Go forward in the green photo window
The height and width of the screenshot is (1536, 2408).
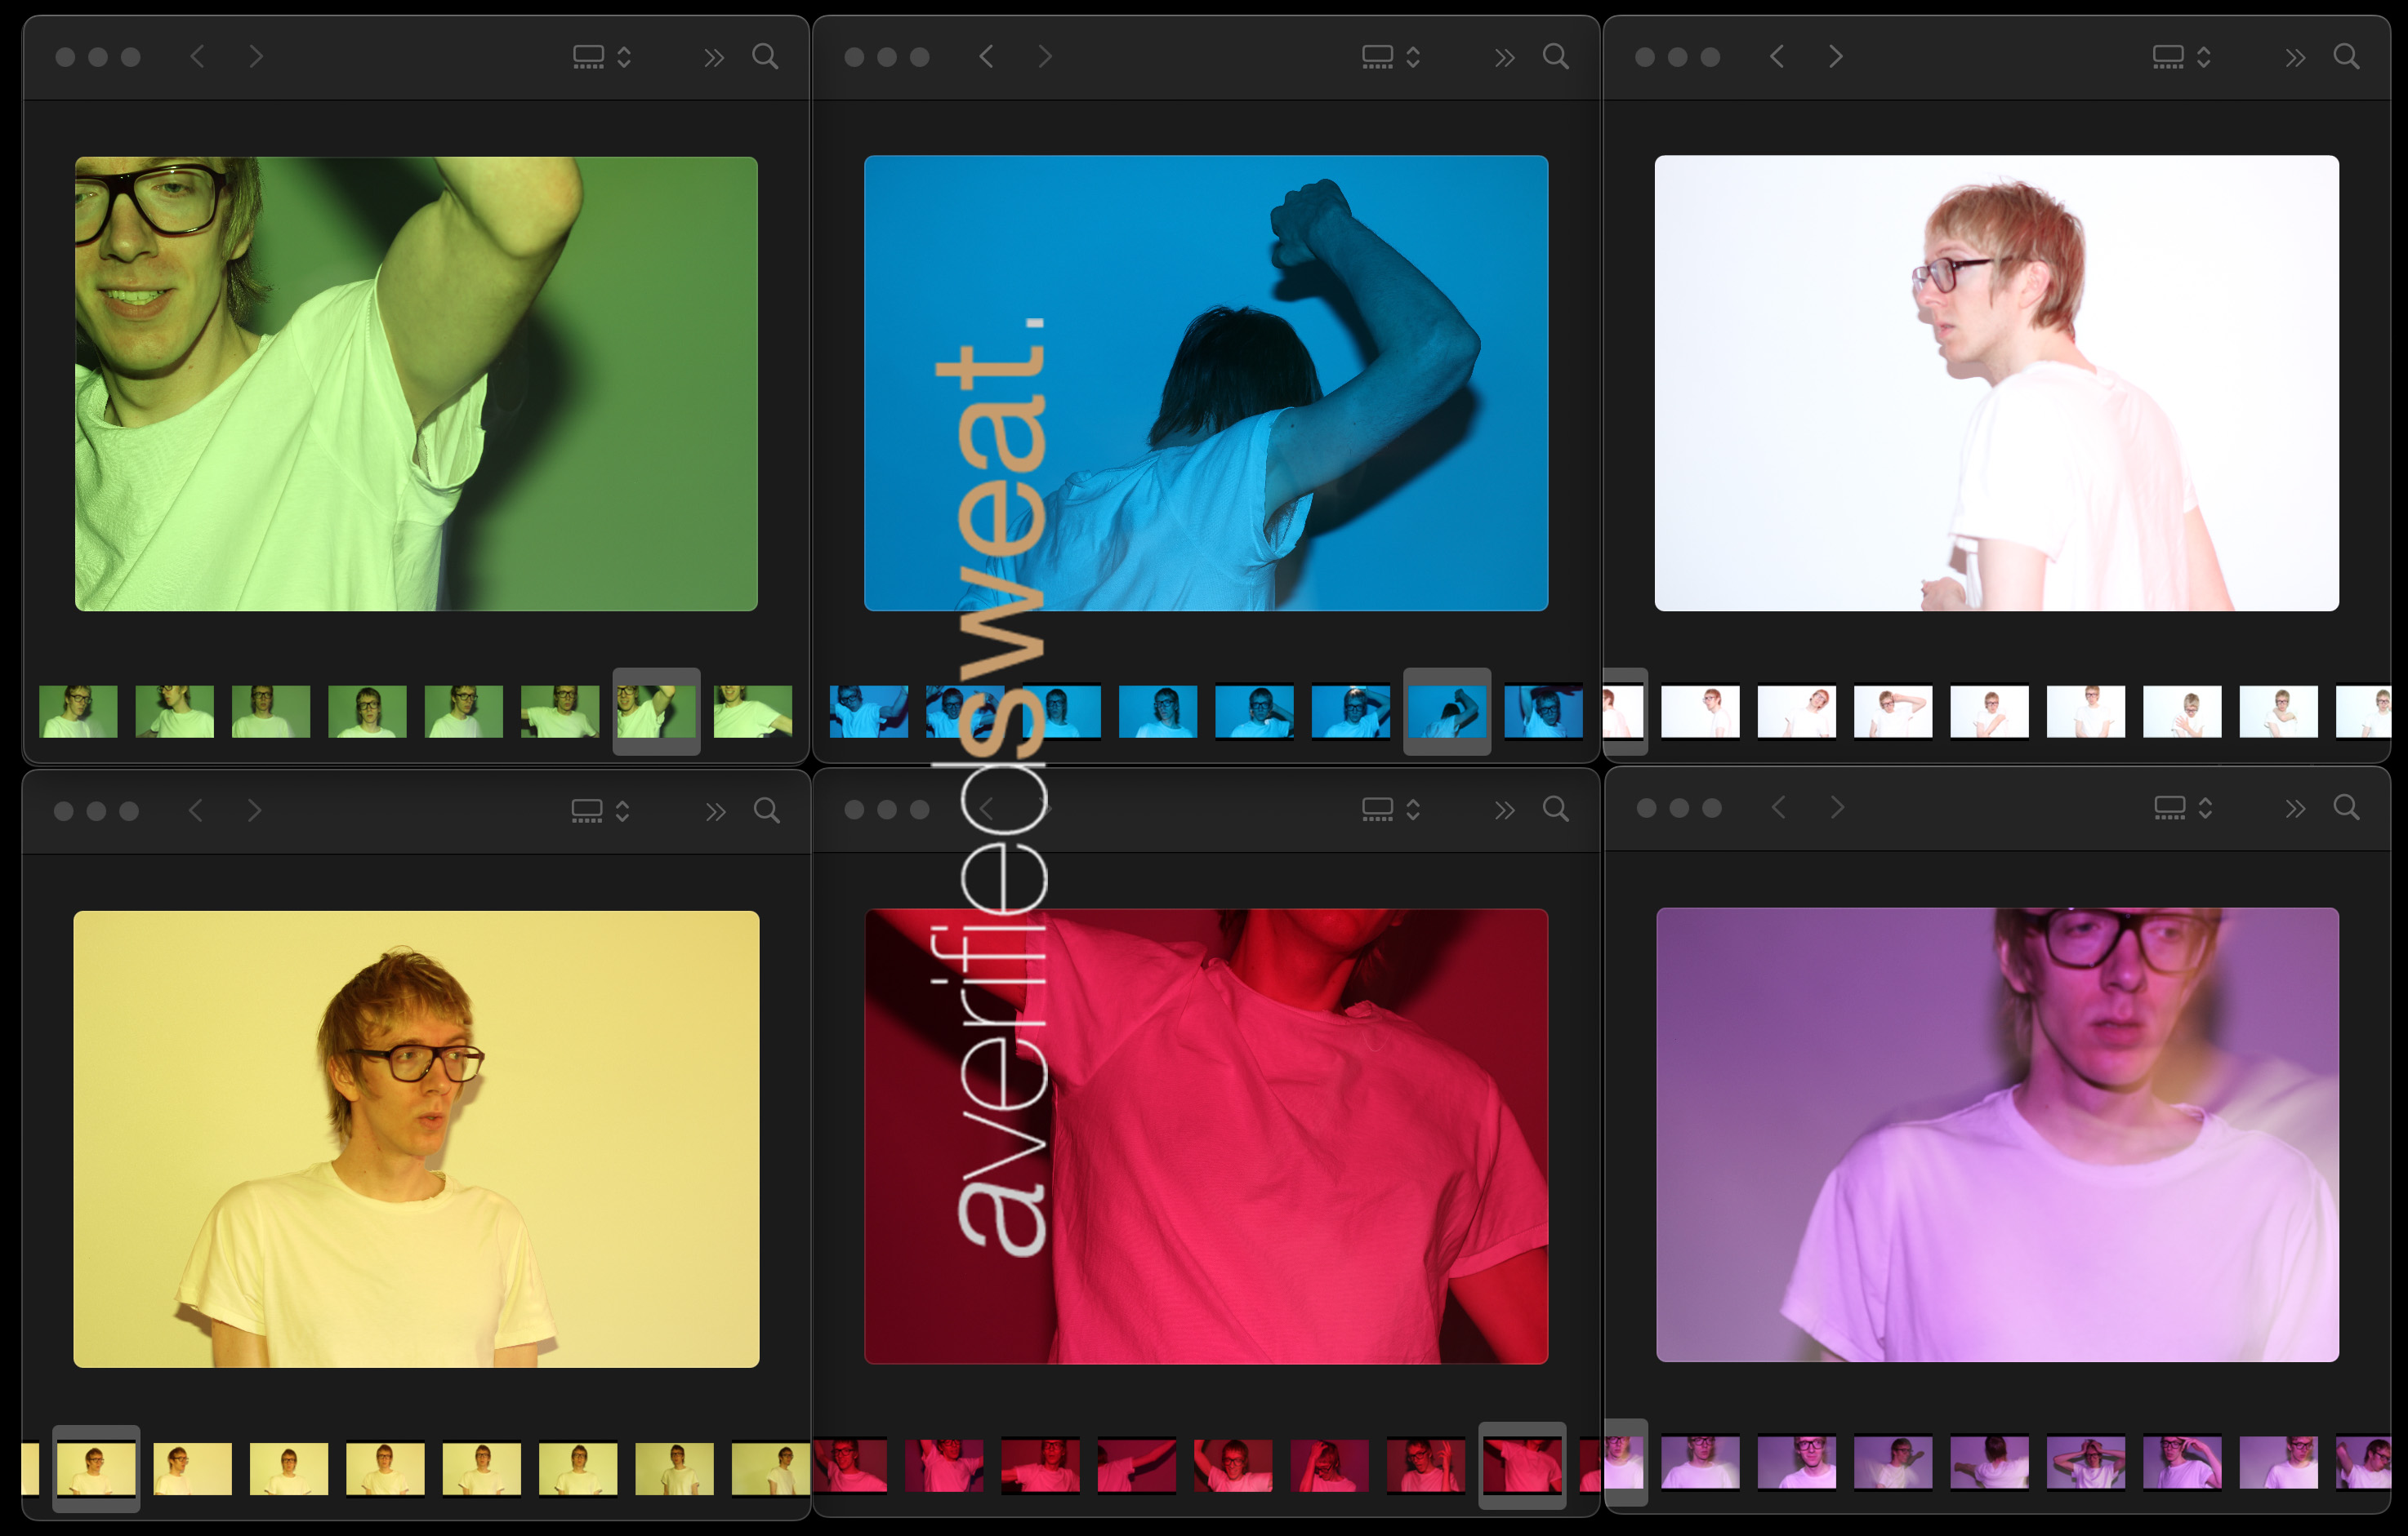(256, 57)
